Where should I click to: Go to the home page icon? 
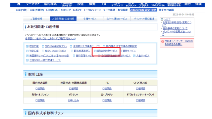[19, 4]
